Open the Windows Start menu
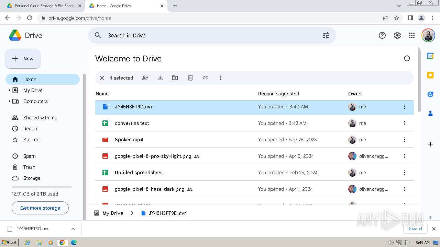This screenshot has height=247, width=440. point(10,242)
